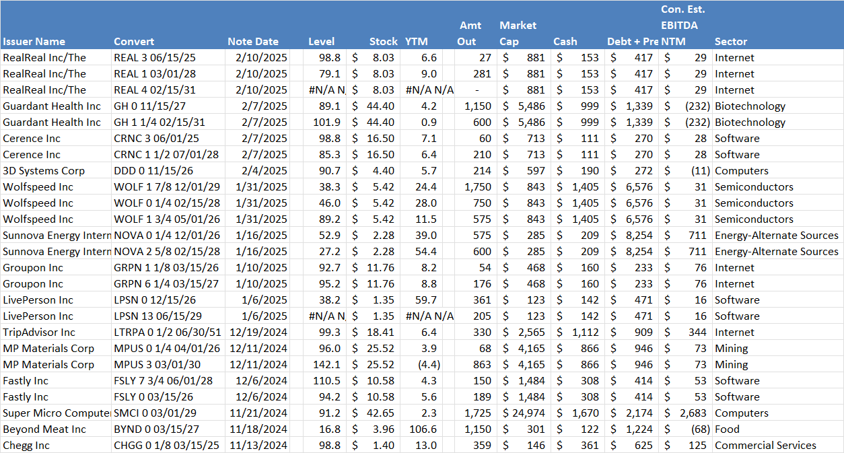Click note date 11/13/2024
The height and width of the screenshot is (453, 844).
(258, 446)
